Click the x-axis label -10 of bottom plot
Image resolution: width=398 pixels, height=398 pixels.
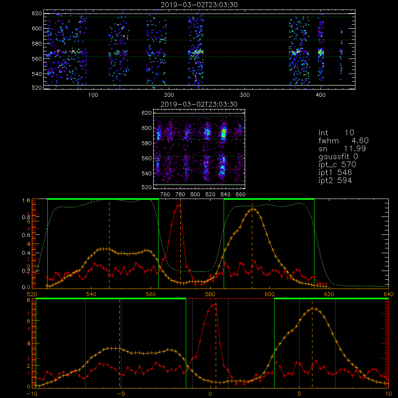point(31,394)
